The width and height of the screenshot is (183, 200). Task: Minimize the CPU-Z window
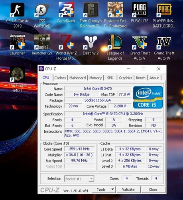pos(129,69)
